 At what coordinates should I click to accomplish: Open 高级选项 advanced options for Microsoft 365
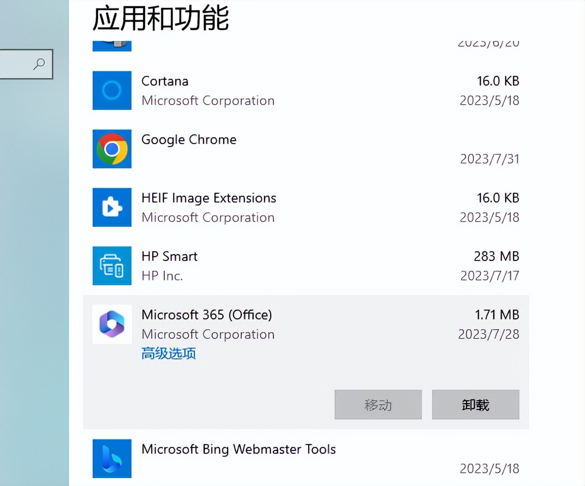[168, 354]
